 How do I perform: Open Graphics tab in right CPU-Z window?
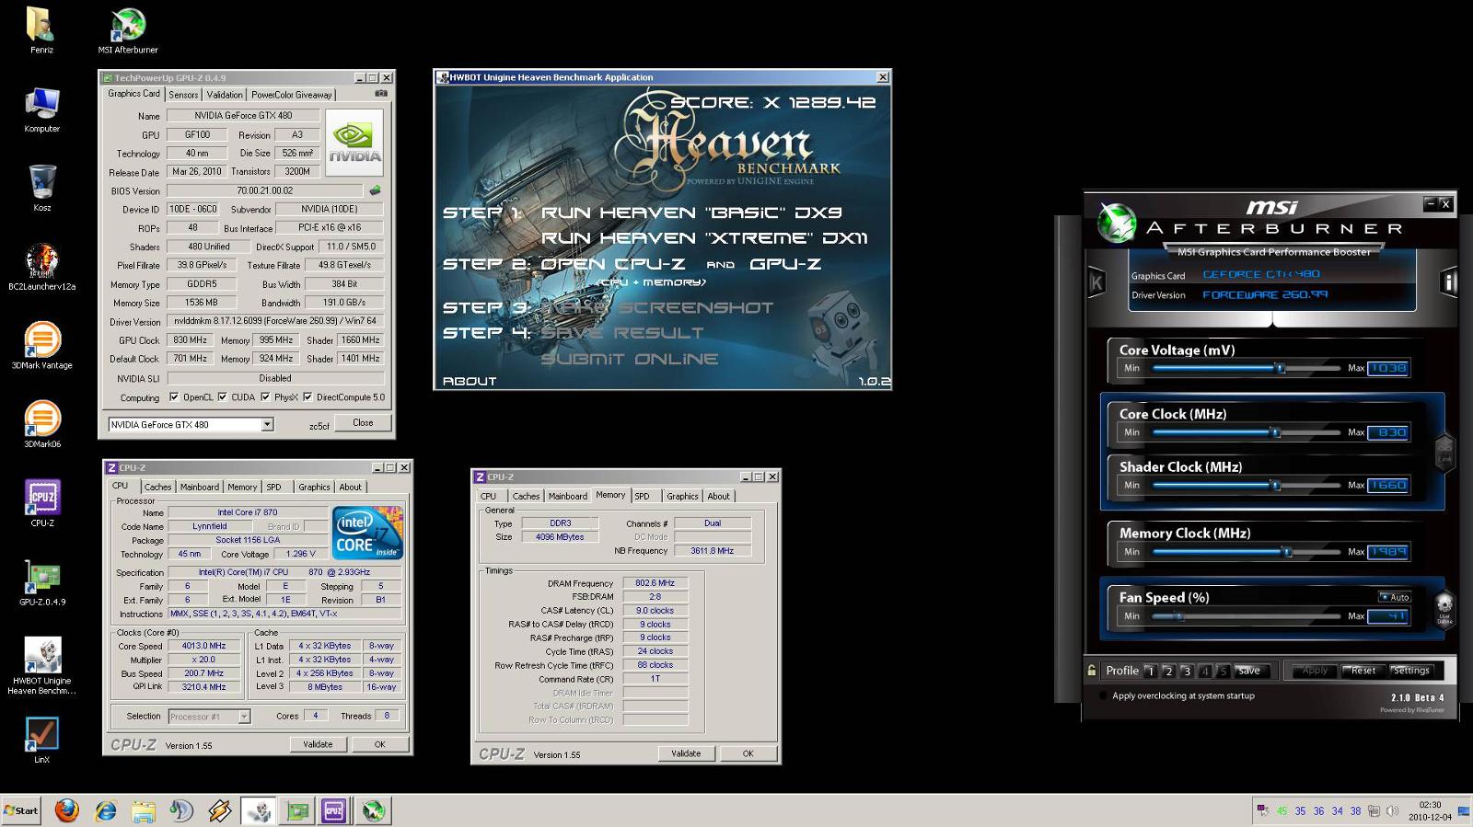683,496
